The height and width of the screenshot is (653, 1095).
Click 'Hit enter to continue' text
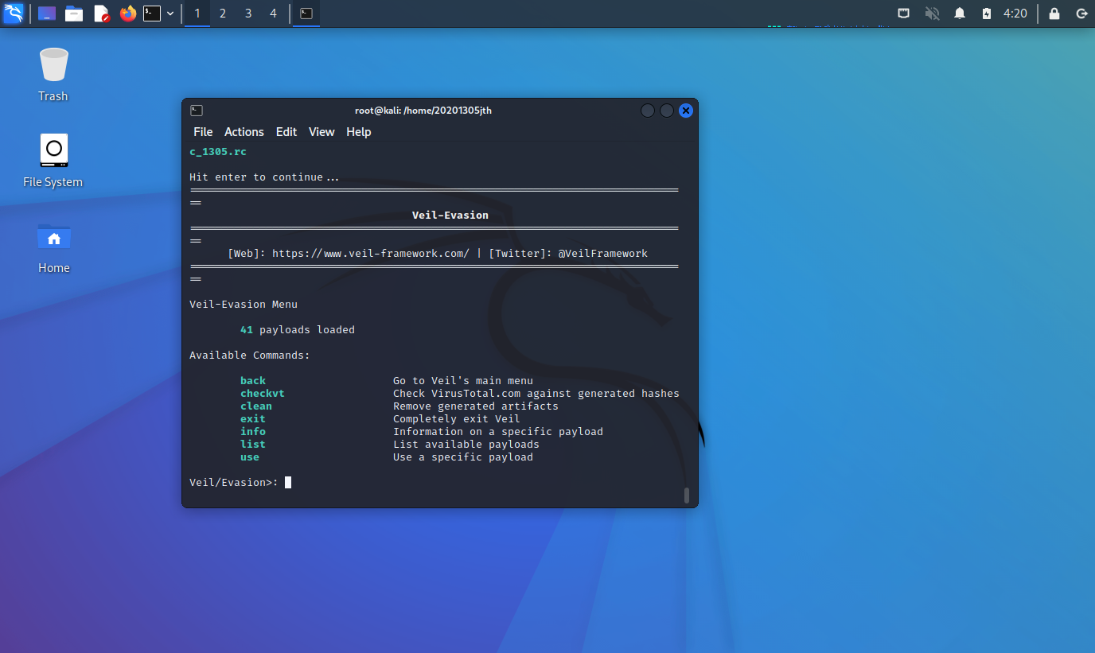pyautogui.click(x=264, y=177)
